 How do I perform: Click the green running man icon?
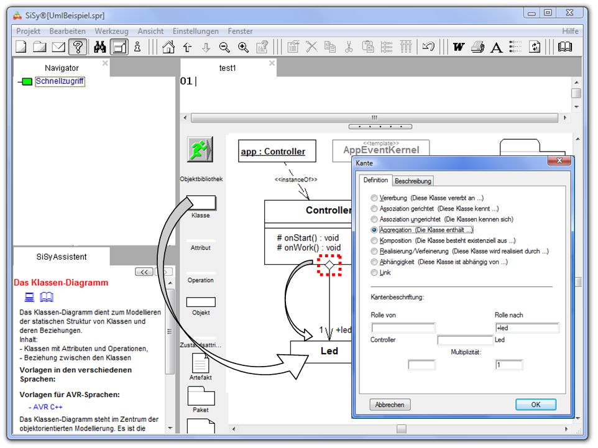click(x=200, y=150)
